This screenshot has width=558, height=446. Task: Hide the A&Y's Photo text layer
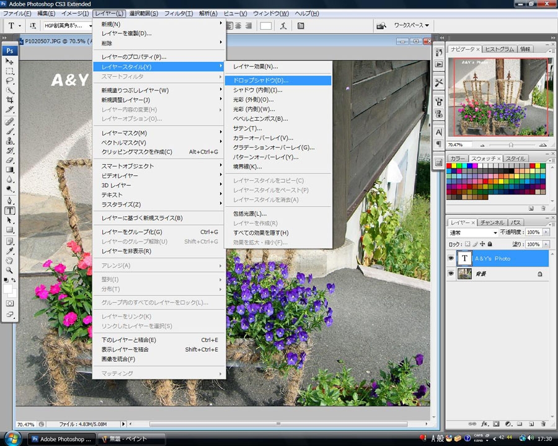[451, 258]
